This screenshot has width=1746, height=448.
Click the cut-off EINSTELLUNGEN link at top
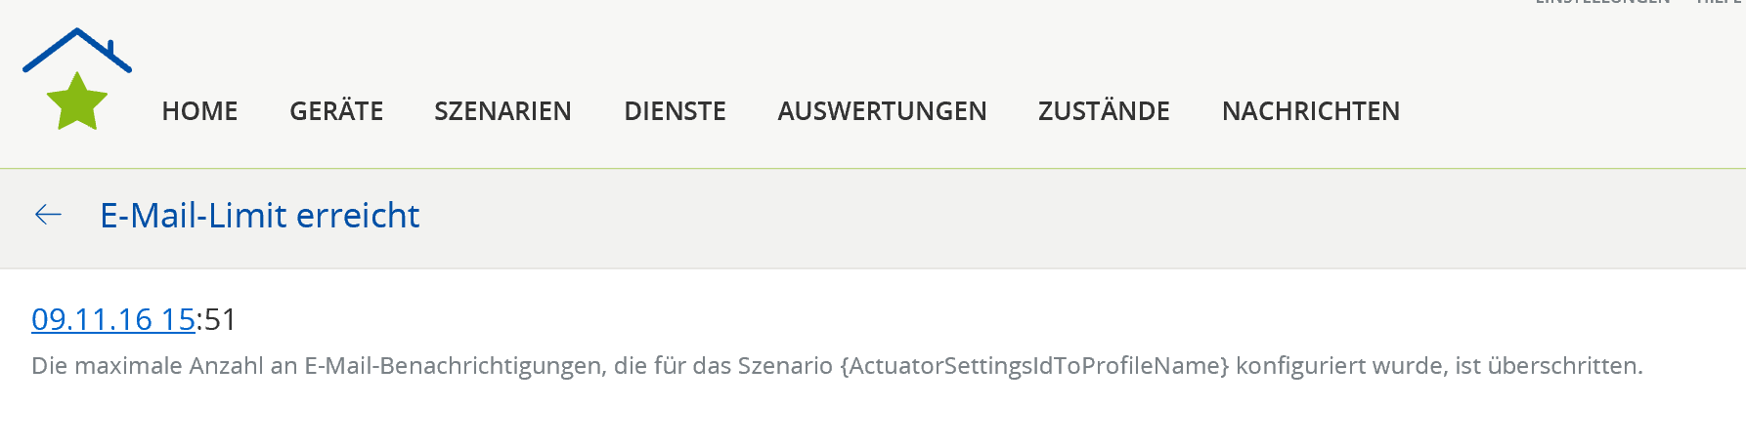click(x=1602, y=3)
